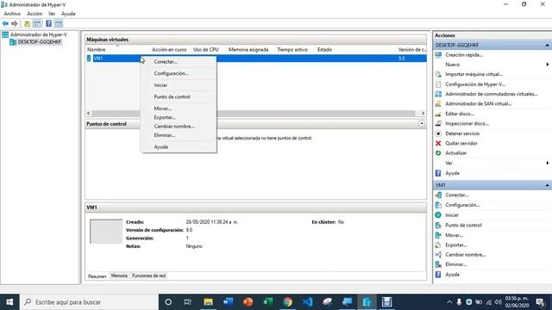Show hidden system tray icons
Screen dimensions: 552x310
[x=449, y=302]
